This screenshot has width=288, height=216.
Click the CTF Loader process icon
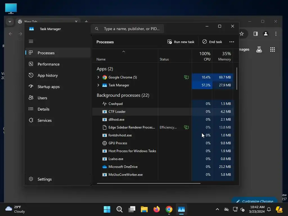105,112
